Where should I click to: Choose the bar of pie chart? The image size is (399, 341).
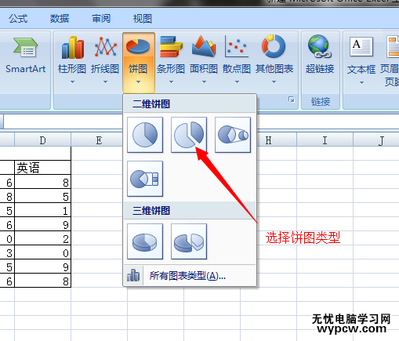coord(145,179)
